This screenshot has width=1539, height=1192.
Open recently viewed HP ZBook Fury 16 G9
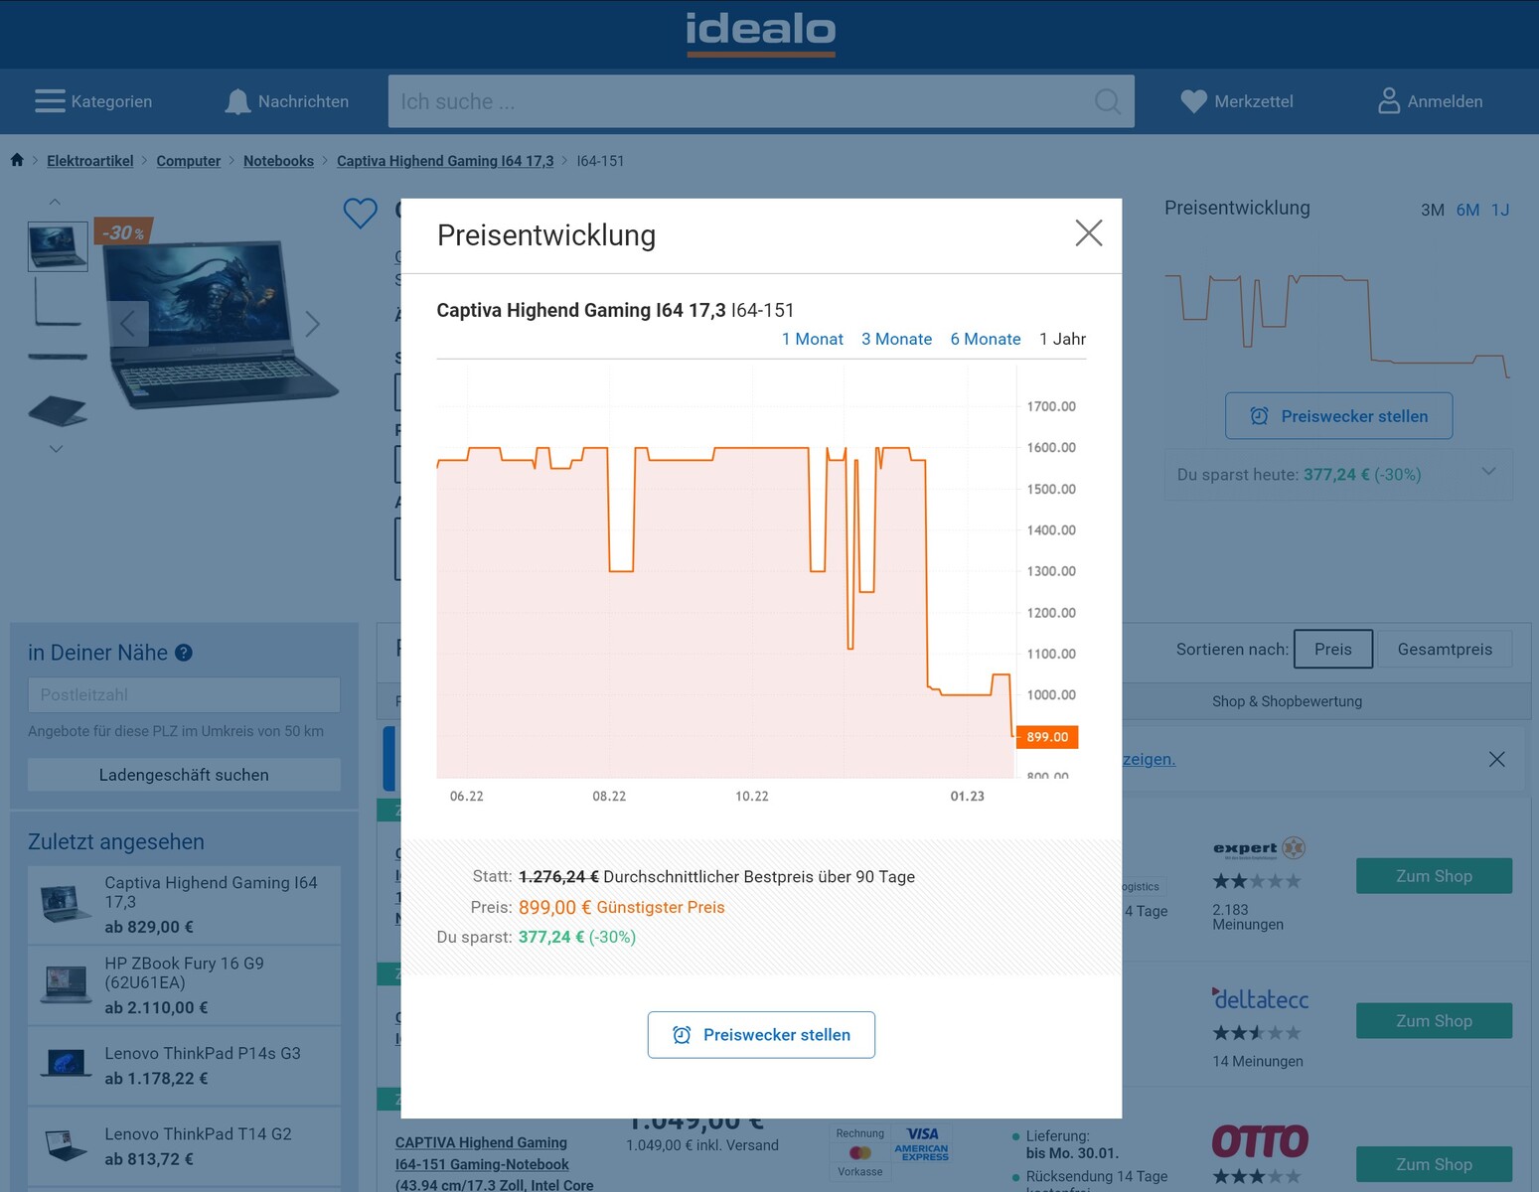tap(184, 985)
